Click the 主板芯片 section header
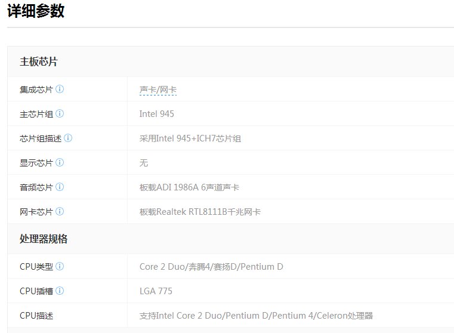Screen dimensions: 454x333 39,62
